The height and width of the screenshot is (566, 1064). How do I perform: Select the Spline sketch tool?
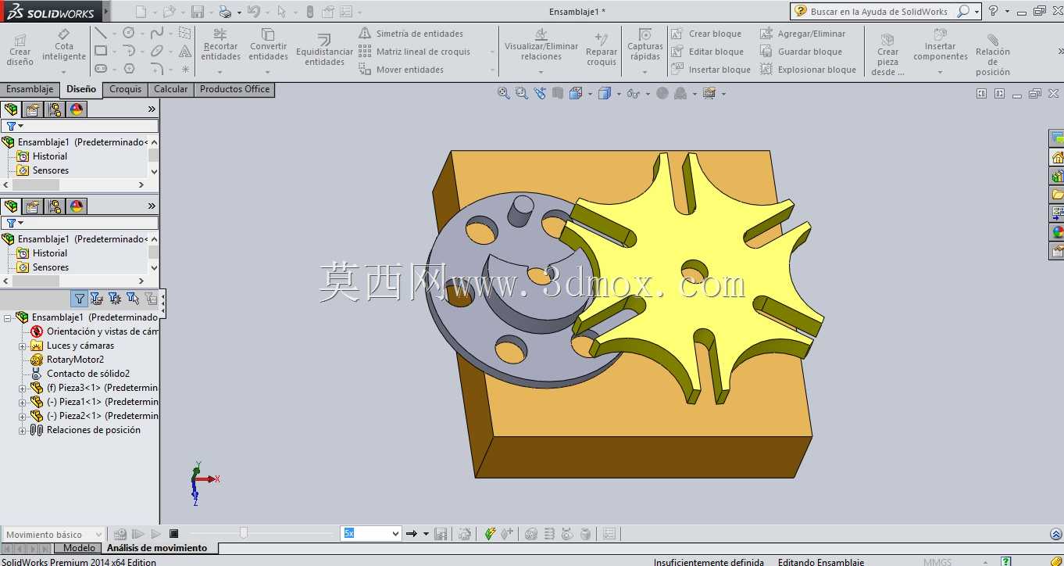[157, 33]
